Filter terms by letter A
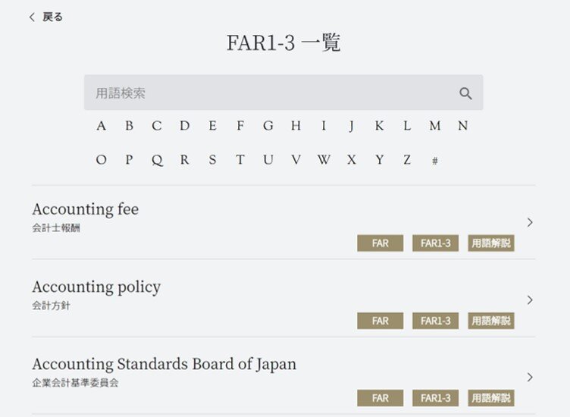The width and height of the screenshot is (570, 417). (101, 126)
